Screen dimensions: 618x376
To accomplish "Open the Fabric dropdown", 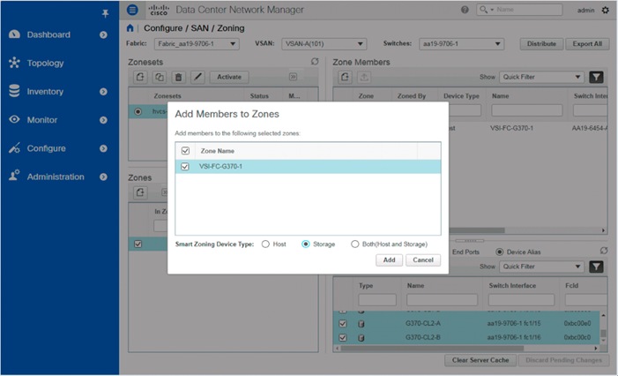I will coord(197,44).
